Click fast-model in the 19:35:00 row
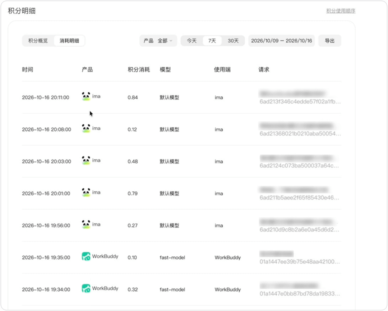388x311 pixels. (172, 257)
